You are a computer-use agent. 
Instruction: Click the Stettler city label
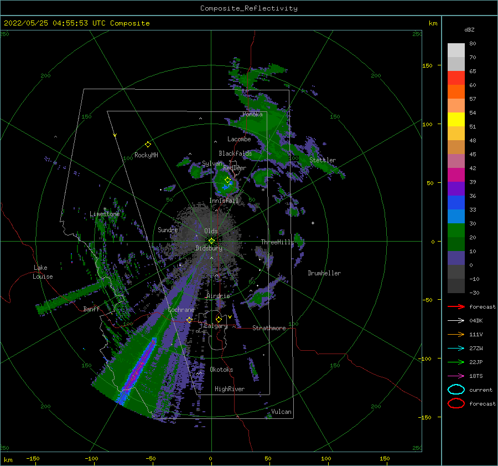coord(323,160)
